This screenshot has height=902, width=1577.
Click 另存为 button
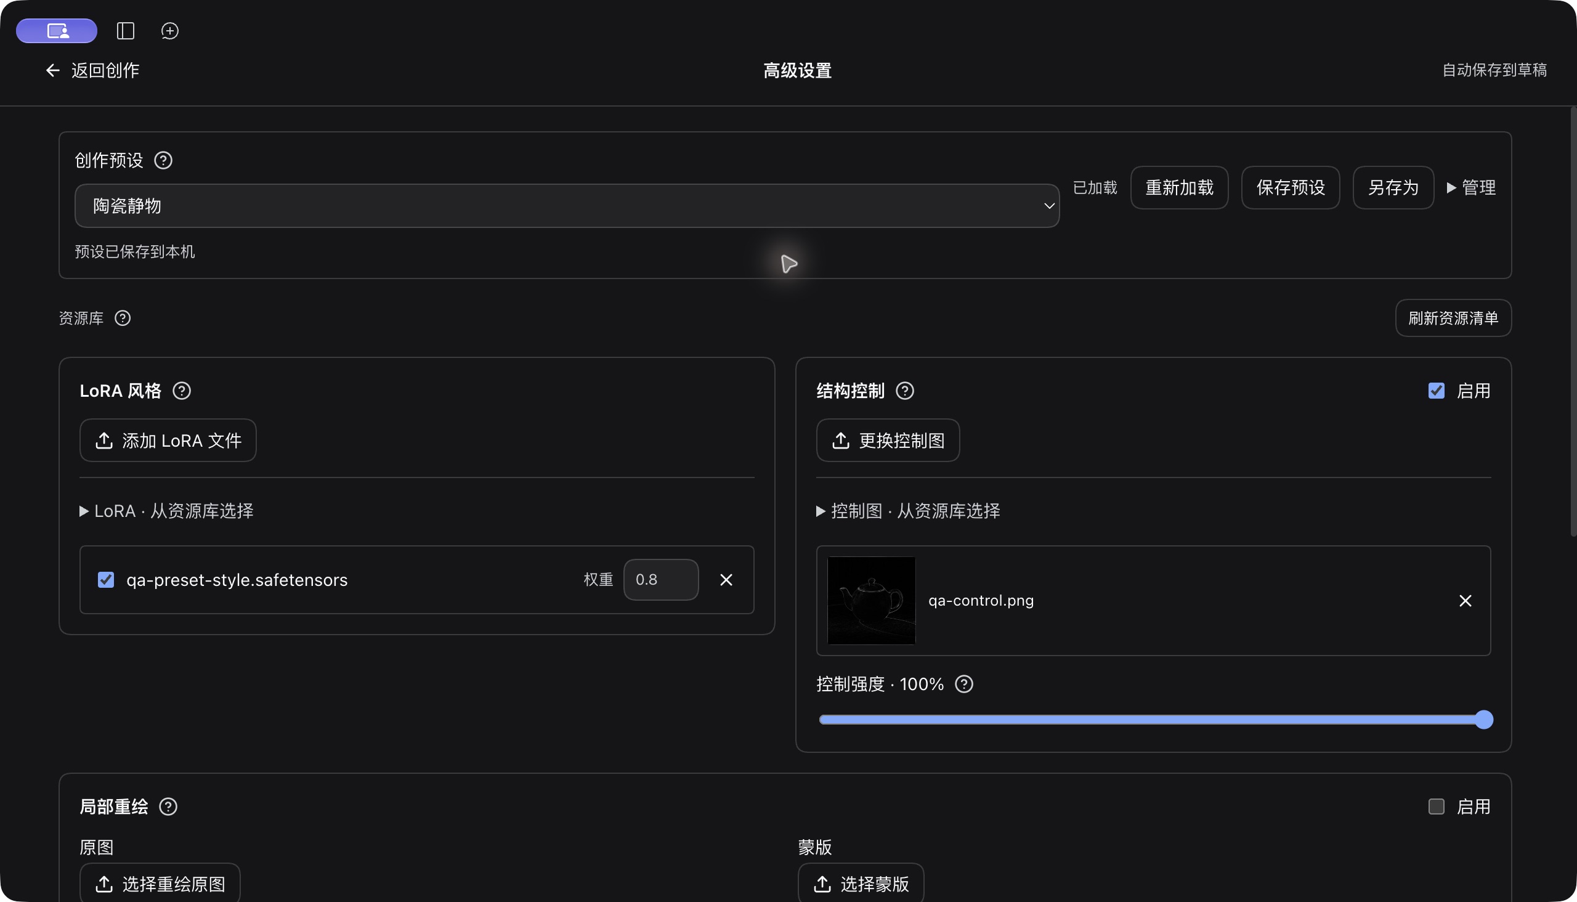coord(1393,188)
